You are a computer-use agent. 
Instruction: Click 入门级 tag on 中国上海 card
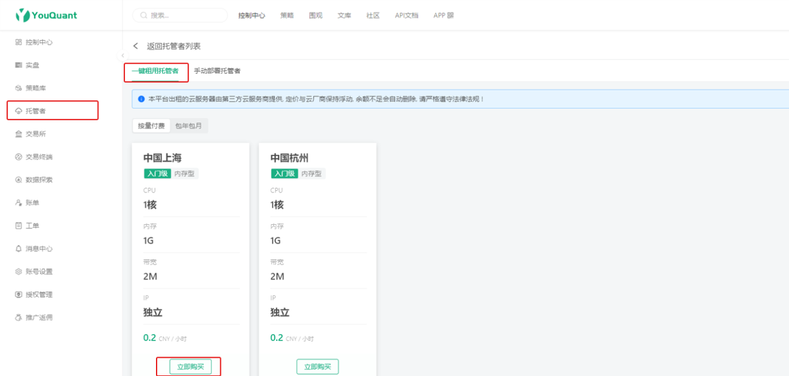pyautogui.click(x=157, y=174)
